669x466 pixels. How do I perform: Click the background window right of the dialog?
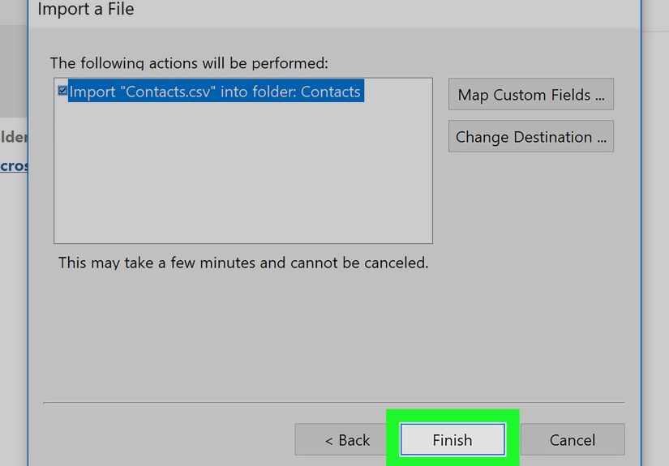(x=655, y=243)
